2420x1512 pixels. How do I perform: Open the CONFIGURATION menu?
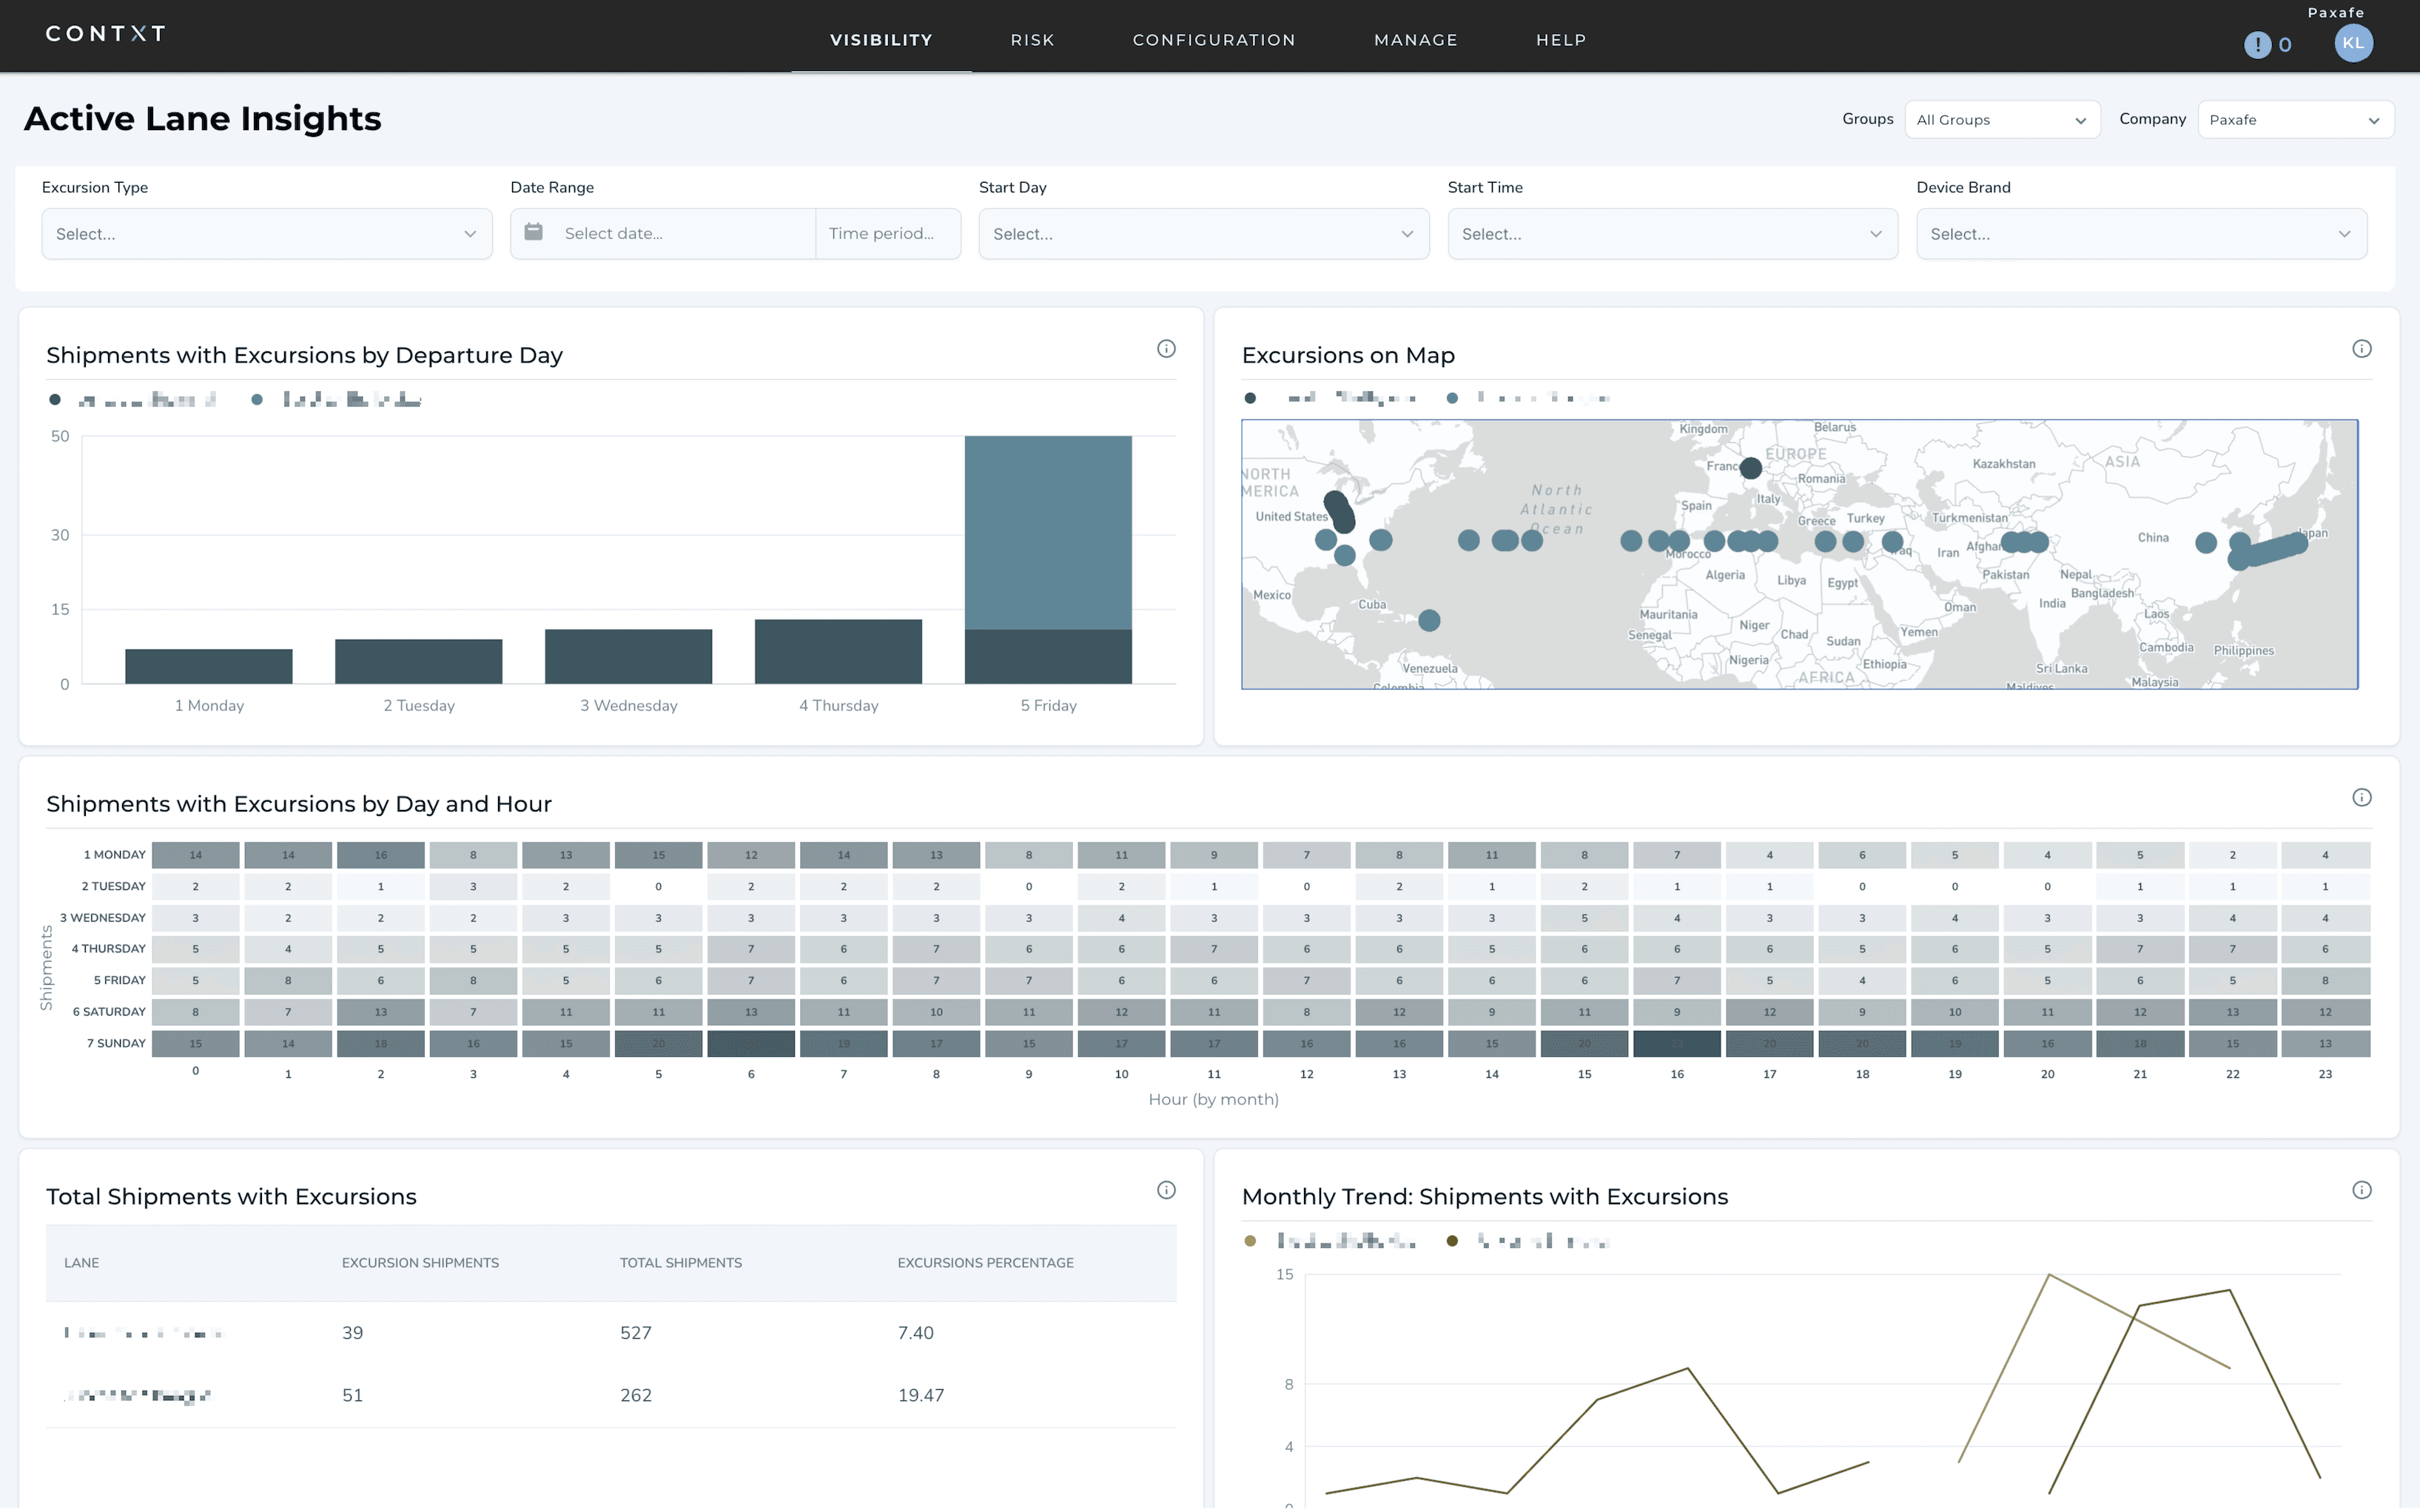pos(1214,40)
